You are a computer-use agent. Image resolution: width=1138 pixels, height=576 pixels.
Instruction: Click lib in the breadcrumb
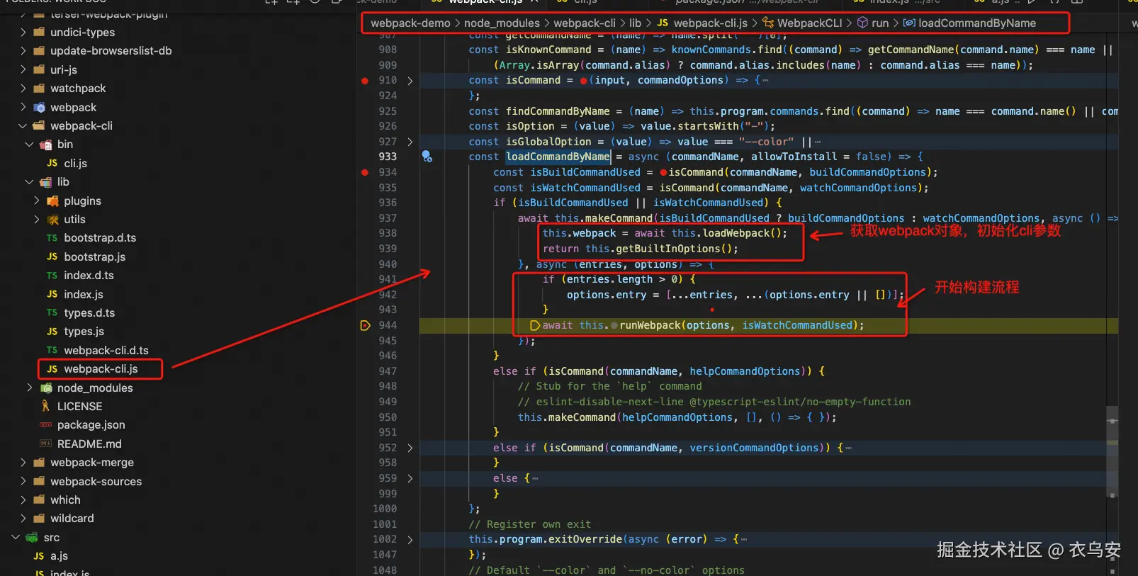pyautogui.click(x=635, y=23)
